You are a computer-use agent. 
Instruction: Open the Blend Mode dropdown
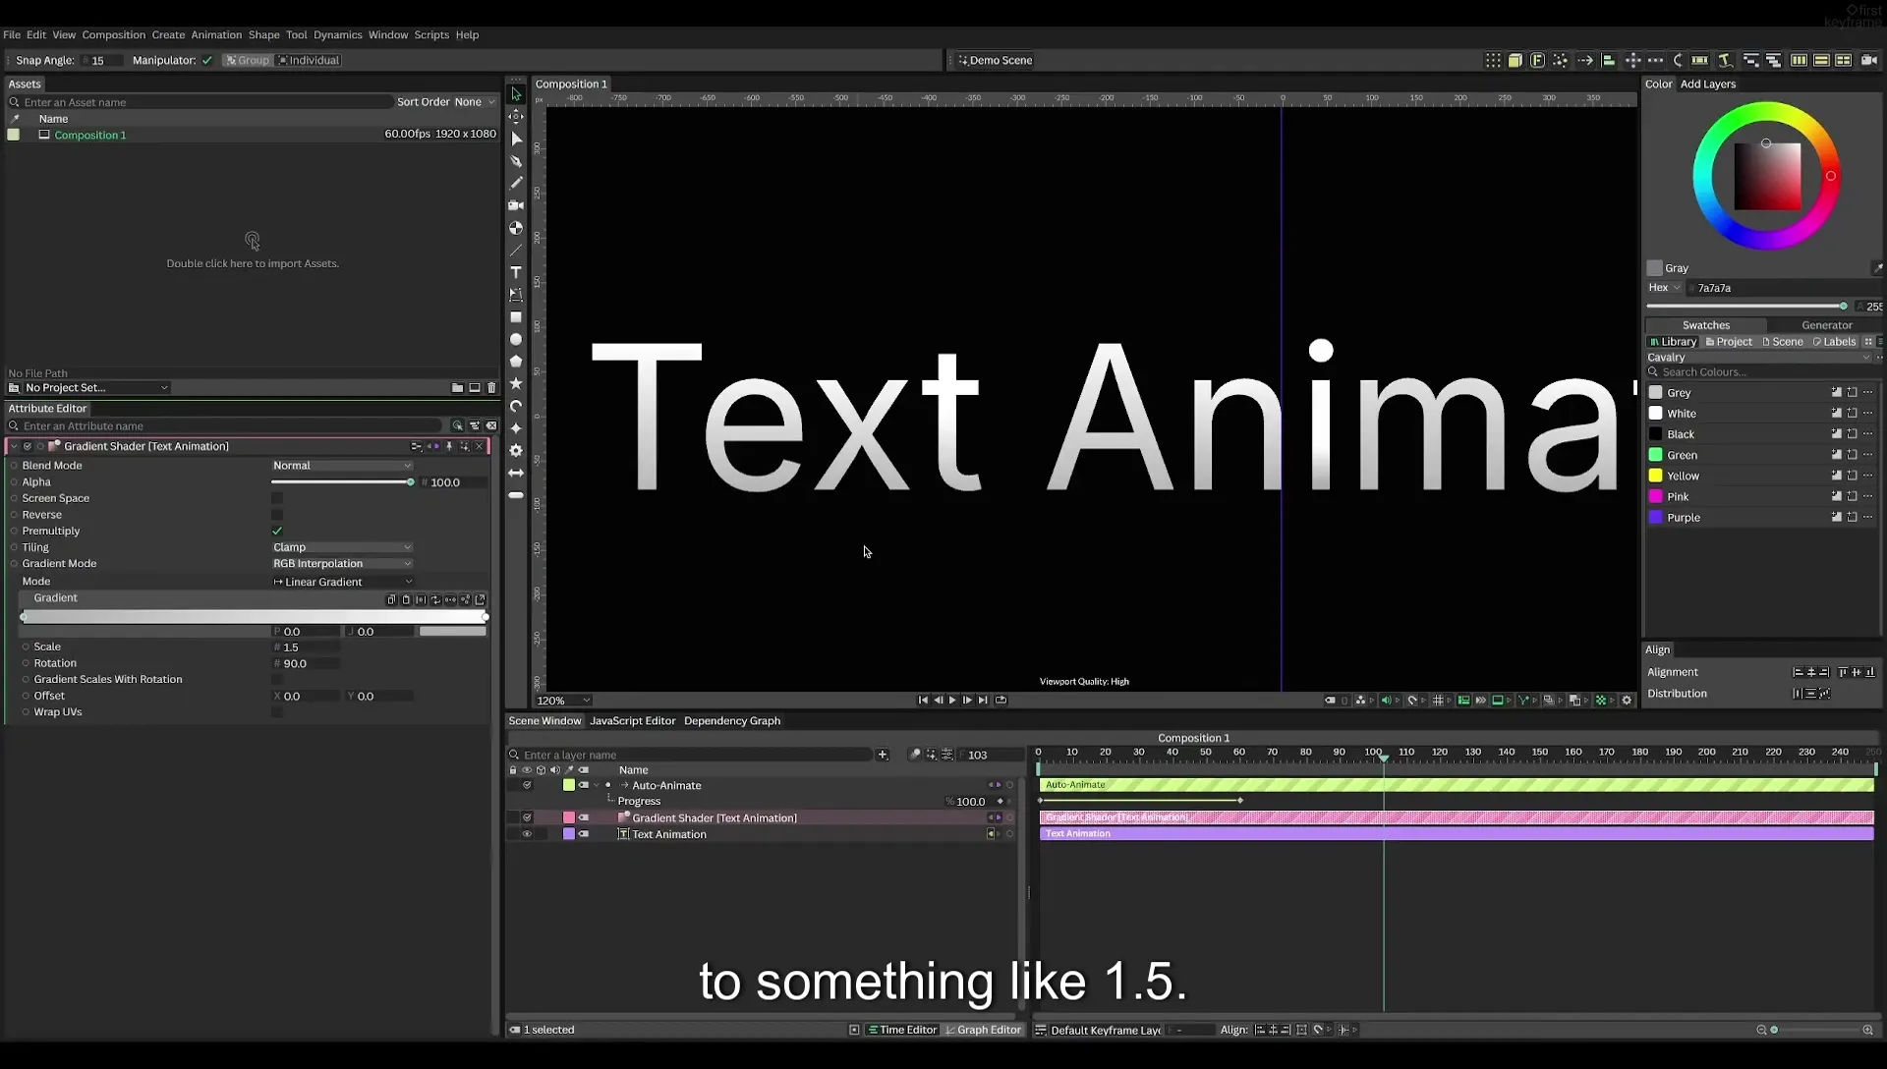(x=342, y=466)
